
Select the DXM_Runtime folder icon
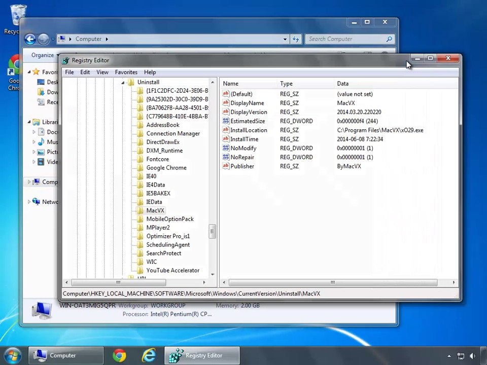coord(140,151)
